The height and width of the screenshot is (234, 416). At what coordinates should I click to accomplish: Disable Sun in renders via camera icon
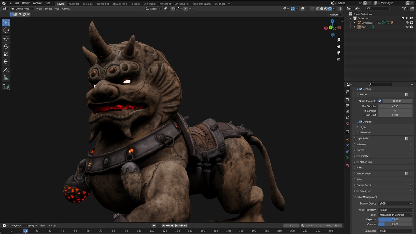click(411, 27)
